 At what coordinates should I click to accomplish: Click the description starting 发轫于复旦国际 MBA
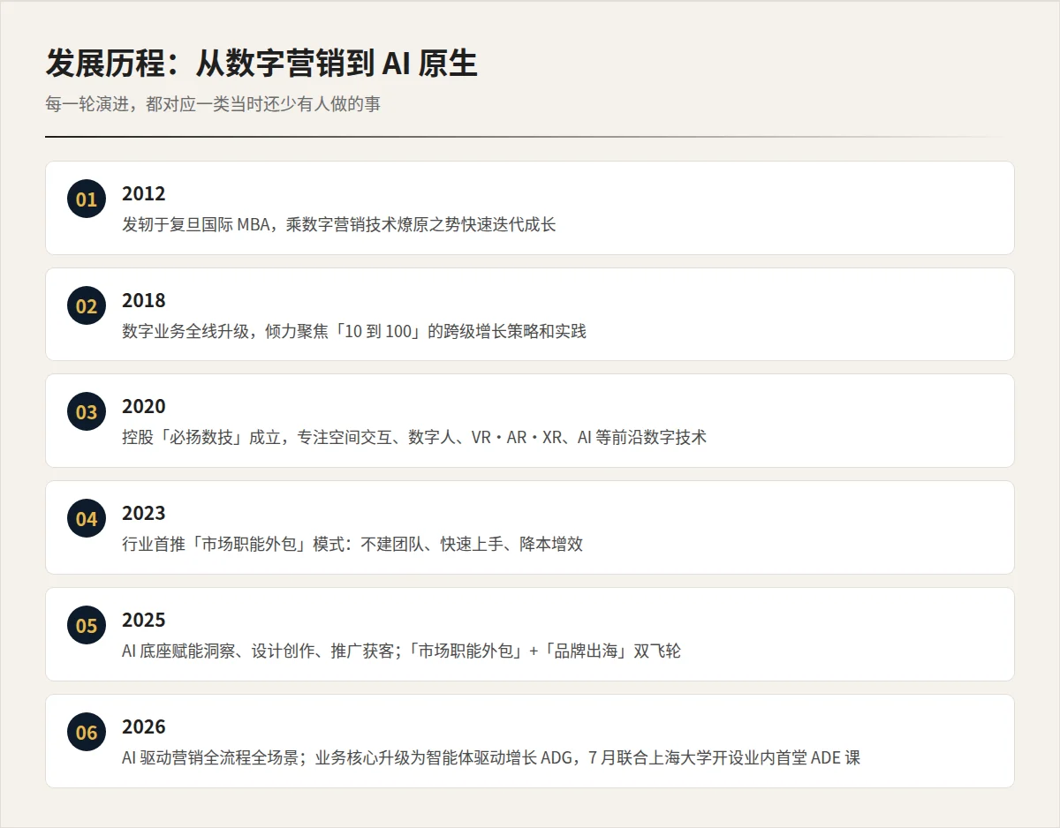click(x=339, y=224)
